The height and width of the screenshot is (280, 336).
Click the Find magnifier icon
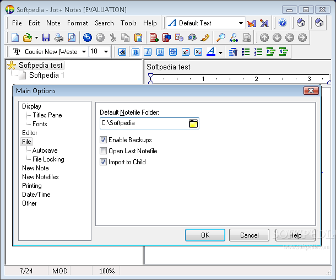click(x=221, y=37)
